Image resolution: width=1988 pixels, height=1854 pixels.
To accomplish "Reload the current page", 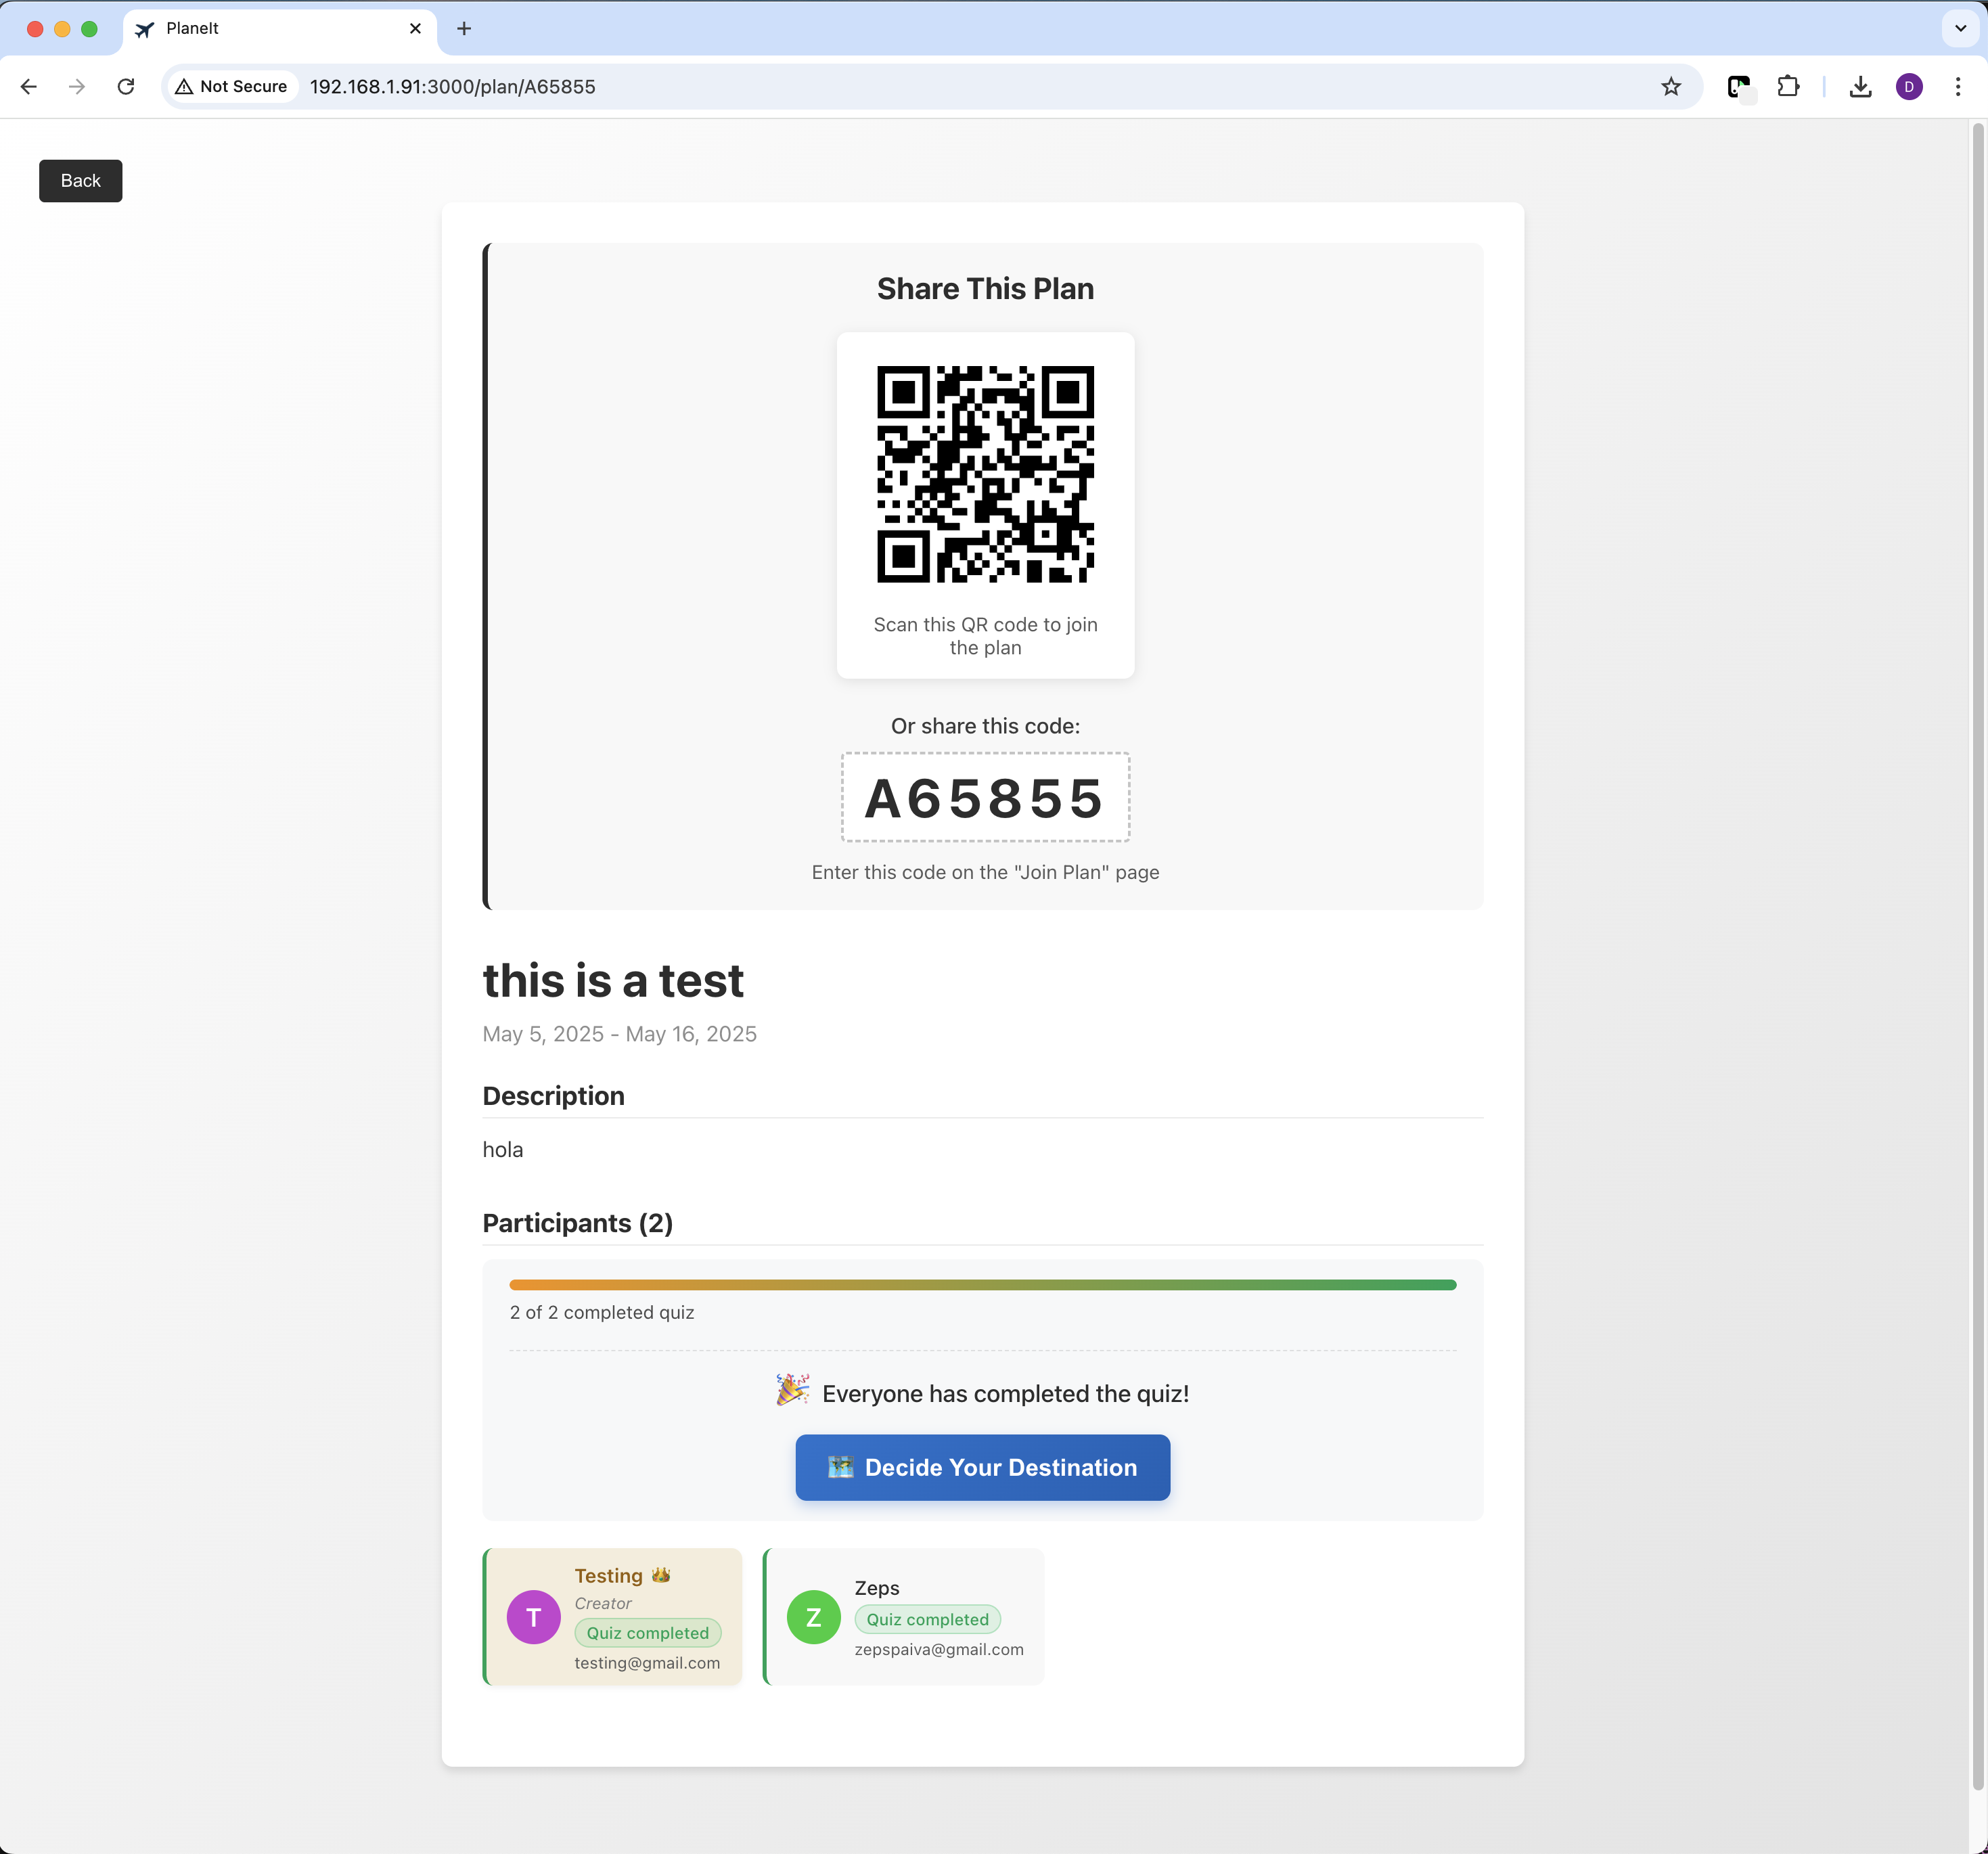I will coord(126,87).
